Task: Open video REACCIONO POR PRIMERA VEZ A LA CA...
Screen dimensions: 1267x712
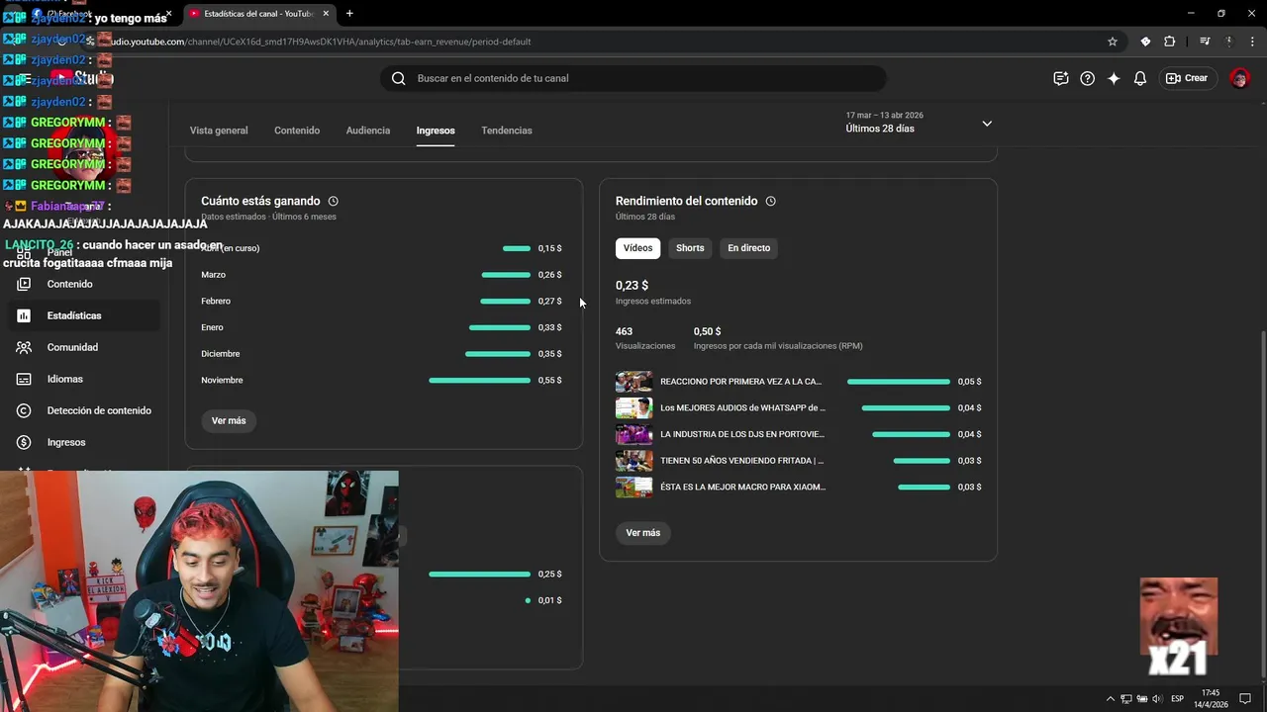Action: pos(741,382)
